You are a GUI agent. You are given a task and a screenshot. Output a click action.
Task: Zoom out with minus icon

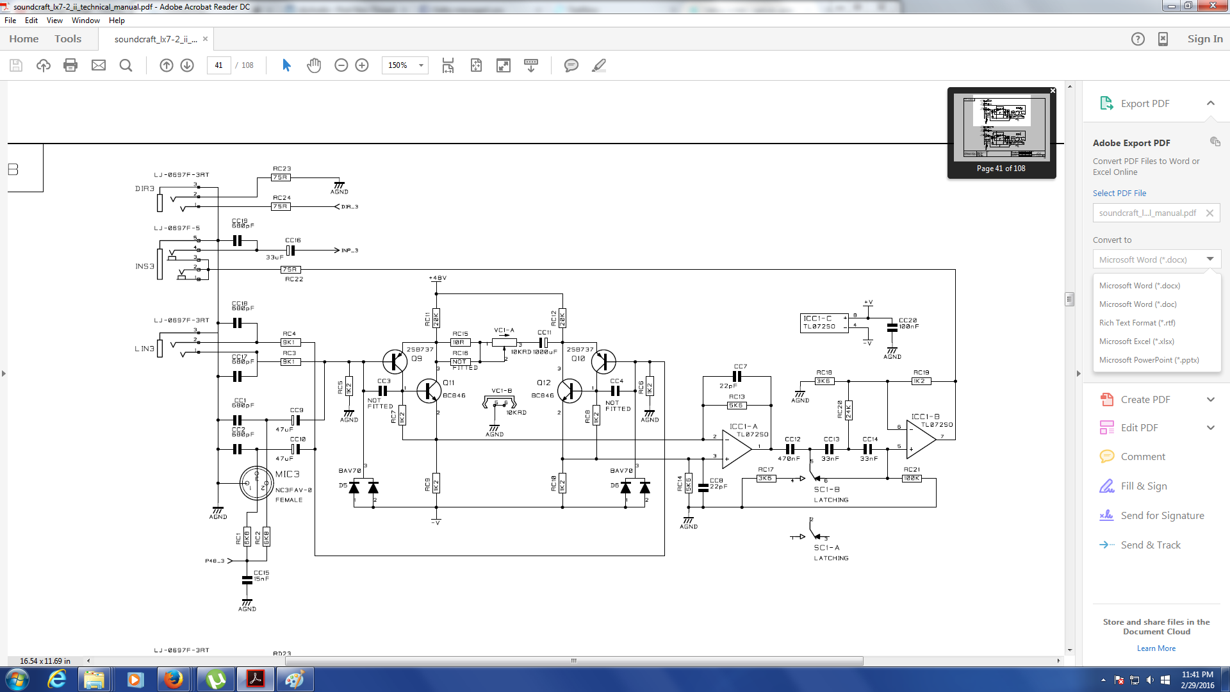(x=341, y=65)
